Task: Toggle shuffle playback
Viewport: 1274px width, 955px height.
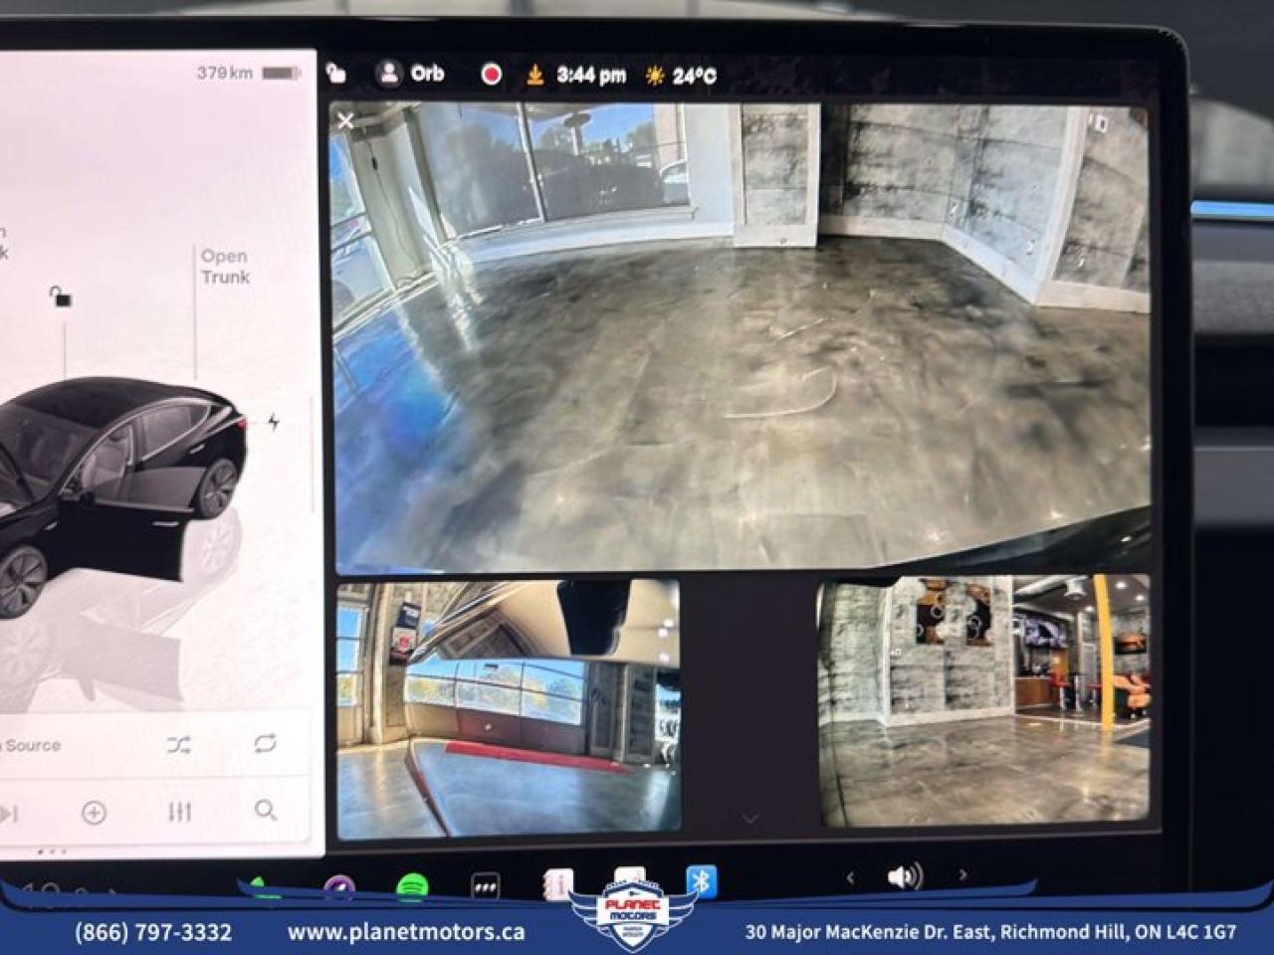Action: click(x=179, y=745)
